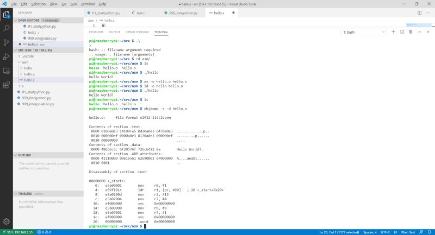This screenshot has width=435, height=235.
Task: Change indentation via Spaces: 4
Action: tap(370, 232)
